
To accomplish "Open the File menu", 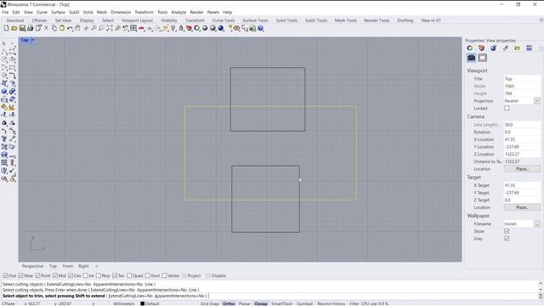I will coord(5,12).
